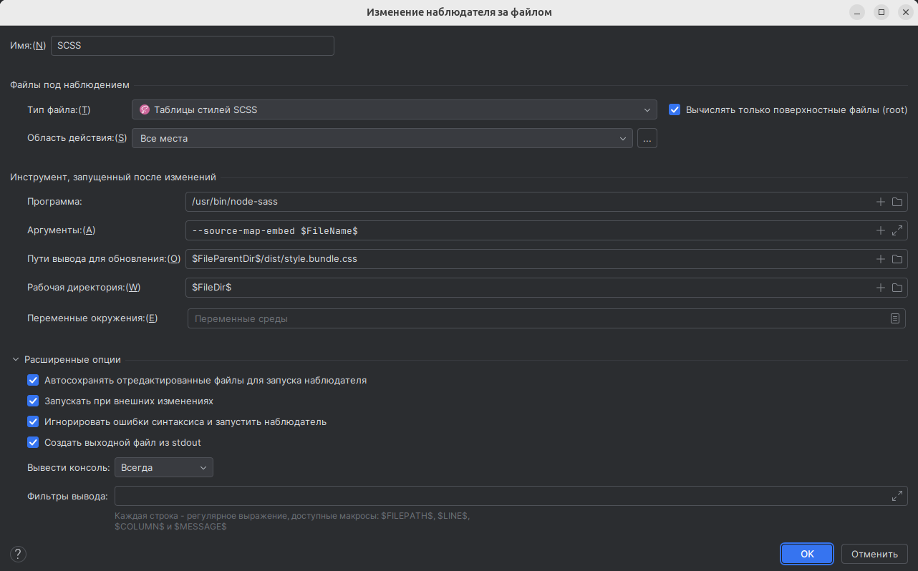Open the SCSS file type dropdown
This screenshot has width=918, height=571.
click(x=394, y=110)
